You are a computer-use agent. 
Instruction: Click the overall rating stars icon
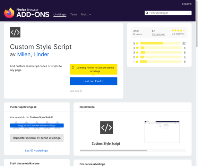(178, 30)
